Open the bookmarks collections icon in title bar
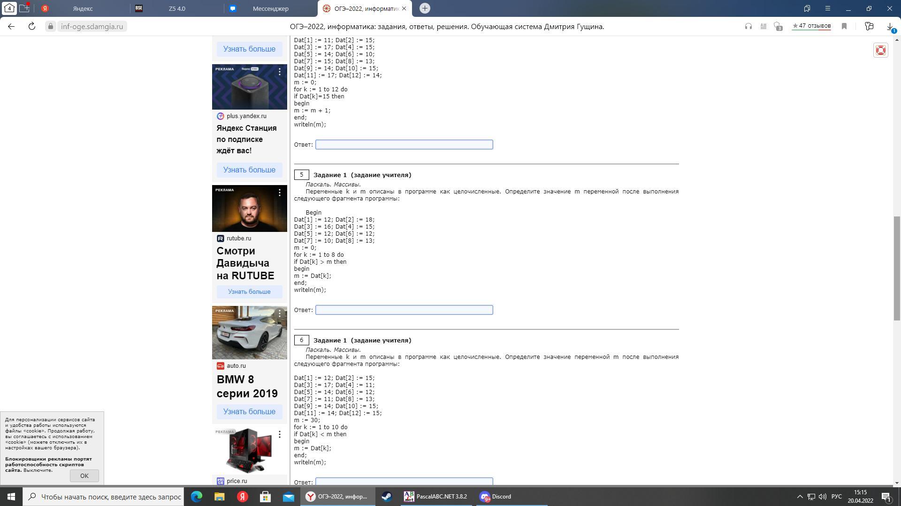This screenshot has width=901, height=506. (807, 8)
